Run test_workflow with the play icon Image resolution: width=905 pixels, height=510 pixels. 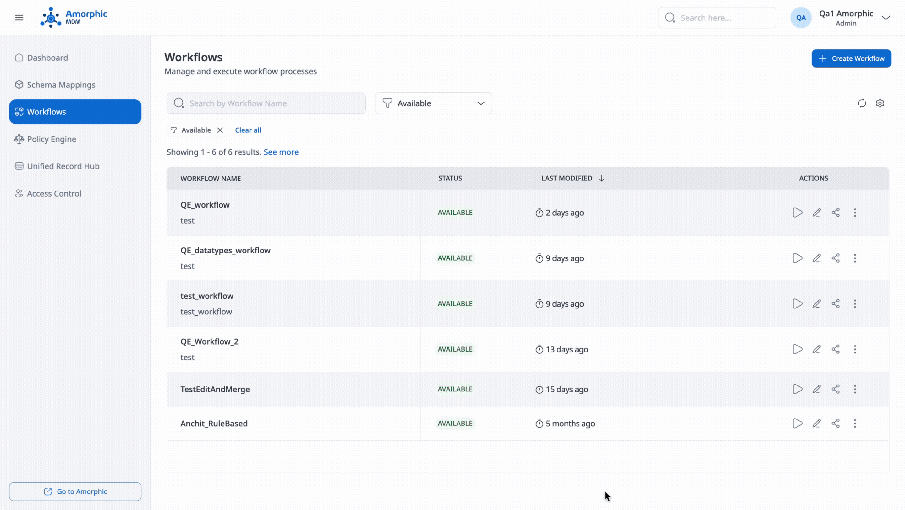click(x=797, y=304)
